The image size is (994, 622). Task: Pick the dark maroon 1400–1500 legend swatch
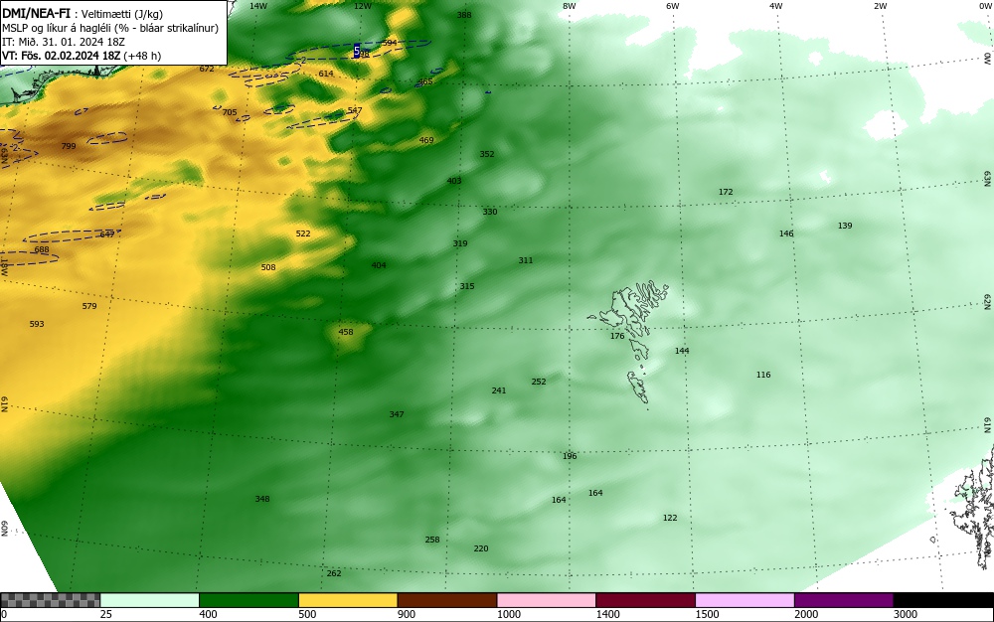click(x=645, y=600)
